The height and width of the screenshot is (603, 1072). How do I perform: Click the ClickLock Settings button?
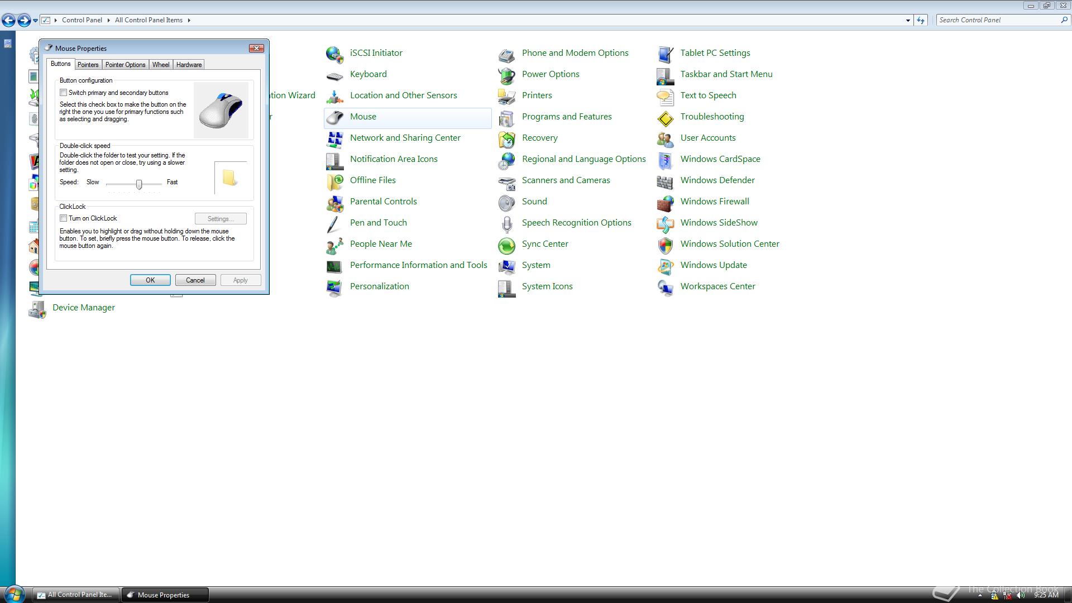tap(221, 219)
